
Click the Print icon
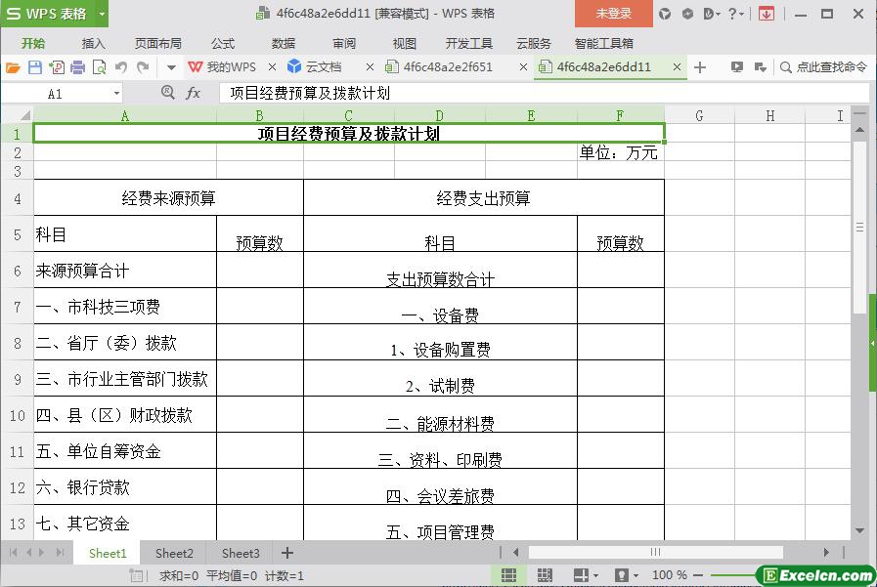[x=78, y=67]
